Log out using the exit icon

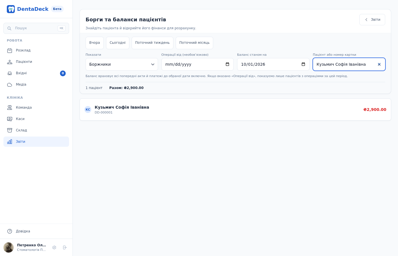(x=65, y=247)
